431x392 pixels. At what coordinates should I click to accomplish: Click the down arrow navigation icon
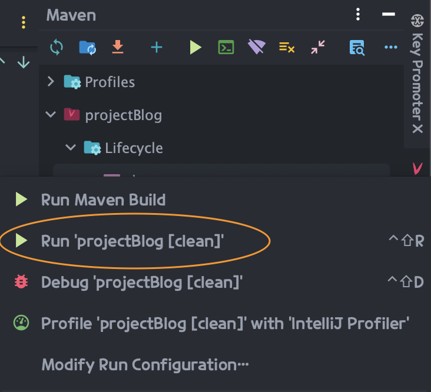point(24,62)
